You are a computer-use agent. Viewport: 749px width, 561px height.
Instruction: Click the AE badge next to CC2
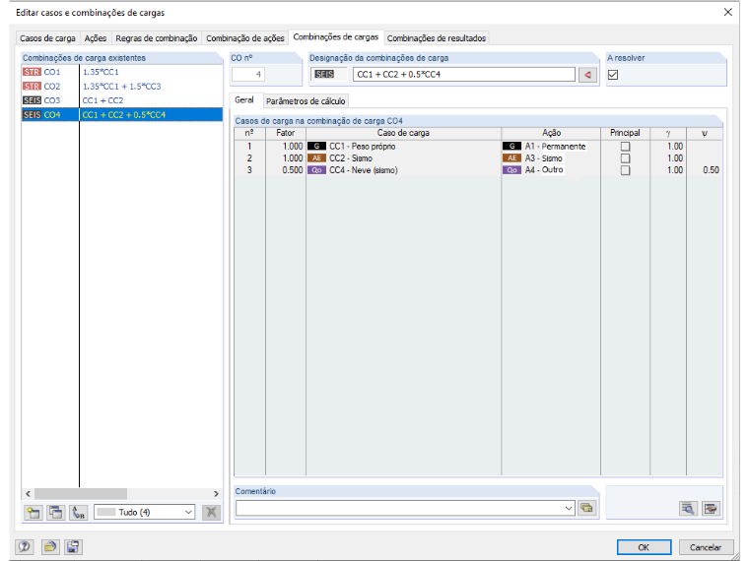click(316, 158)
